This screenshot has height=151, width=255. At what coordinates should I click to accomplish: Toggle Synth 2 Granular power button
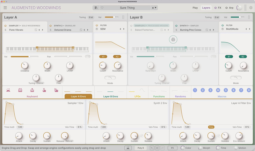click(50, 26)
